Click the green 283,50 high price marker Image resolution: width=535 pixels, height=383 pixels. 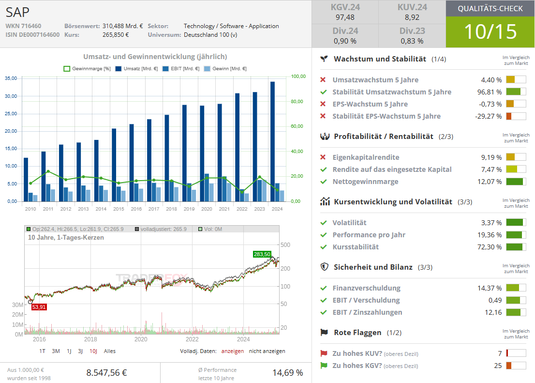(x=262, y=254)
